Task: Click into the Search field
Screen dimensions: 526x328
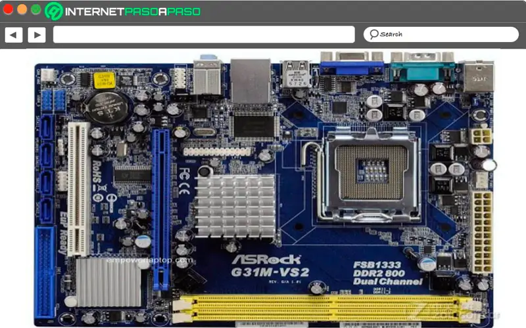Action: (441, 35)
